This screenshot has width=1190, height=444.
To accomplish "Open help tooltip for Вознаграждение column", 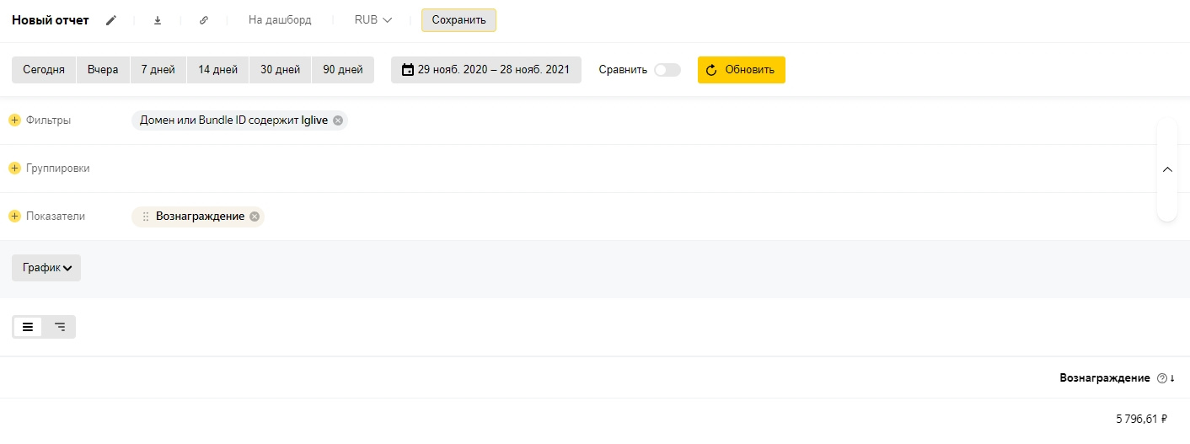I will coord(1162,378).
